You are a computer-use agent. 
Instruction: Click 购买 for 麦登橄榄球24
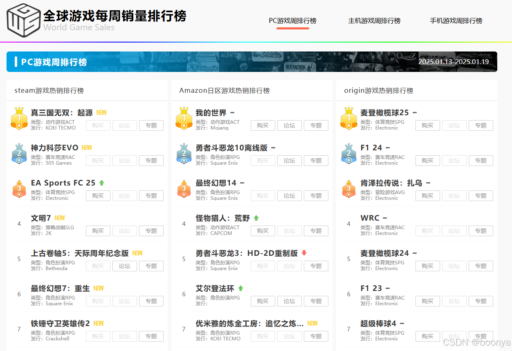coord(428,266)
